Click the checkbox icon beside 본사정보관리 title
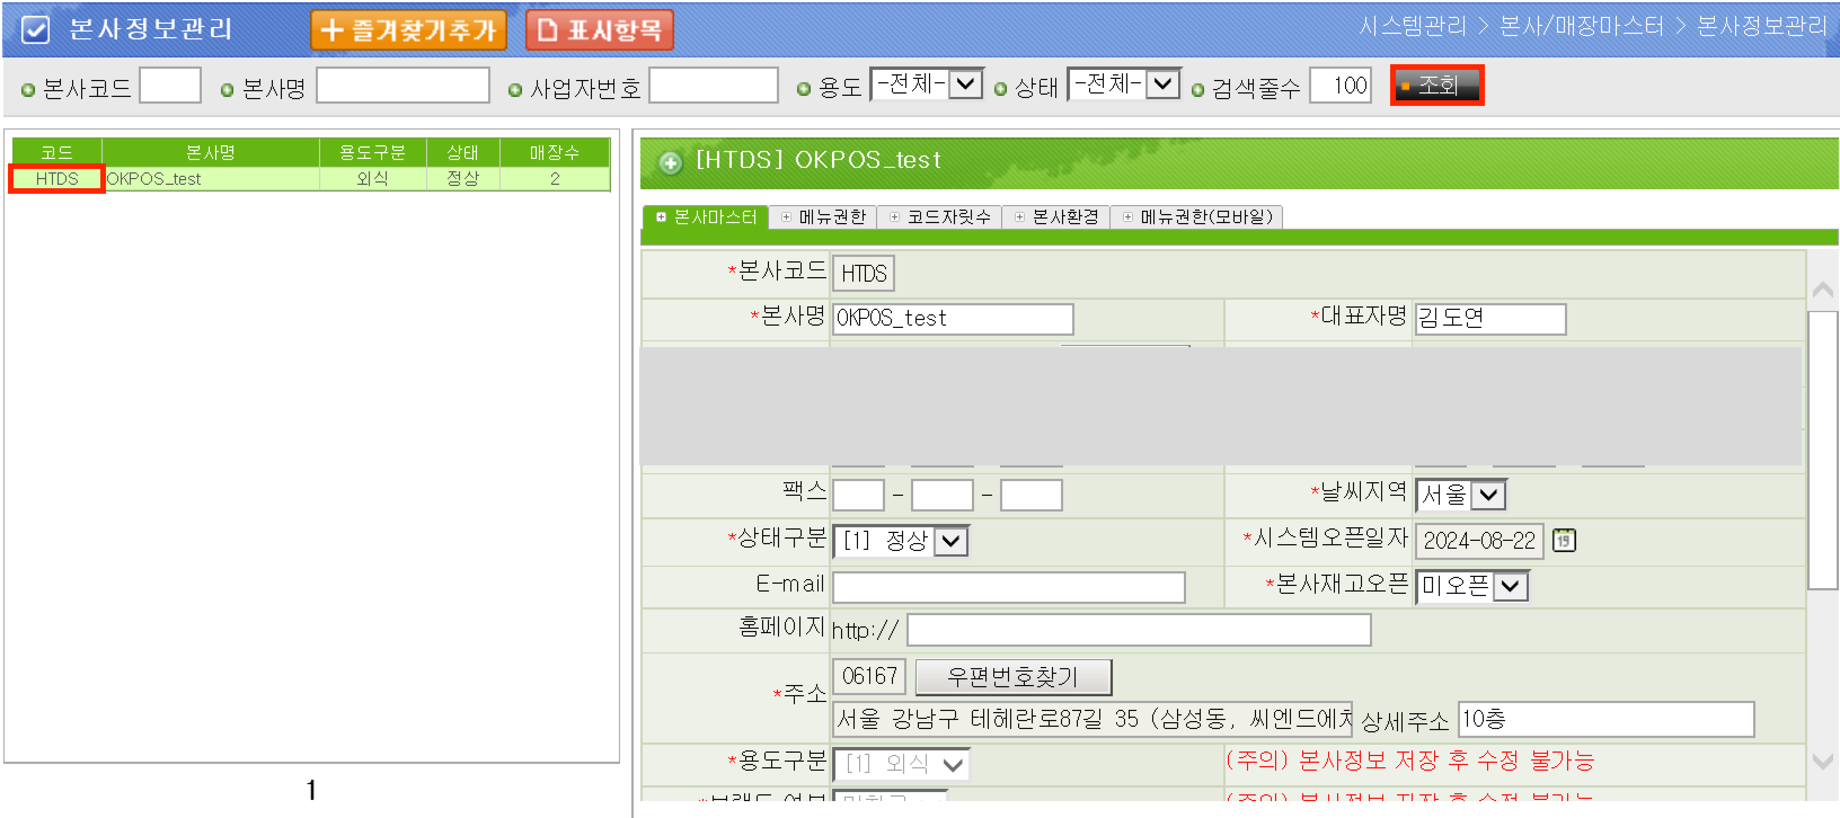1840x818 pixels. tap(35, 29)
